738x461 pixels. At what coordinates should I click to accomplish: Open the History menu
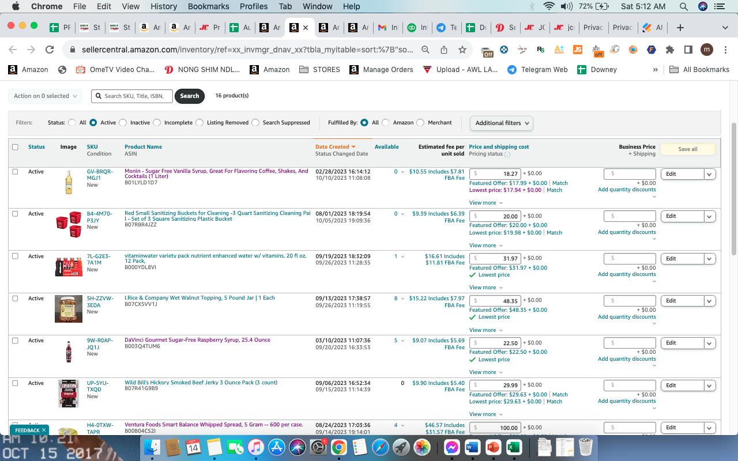tap(164, 6)
